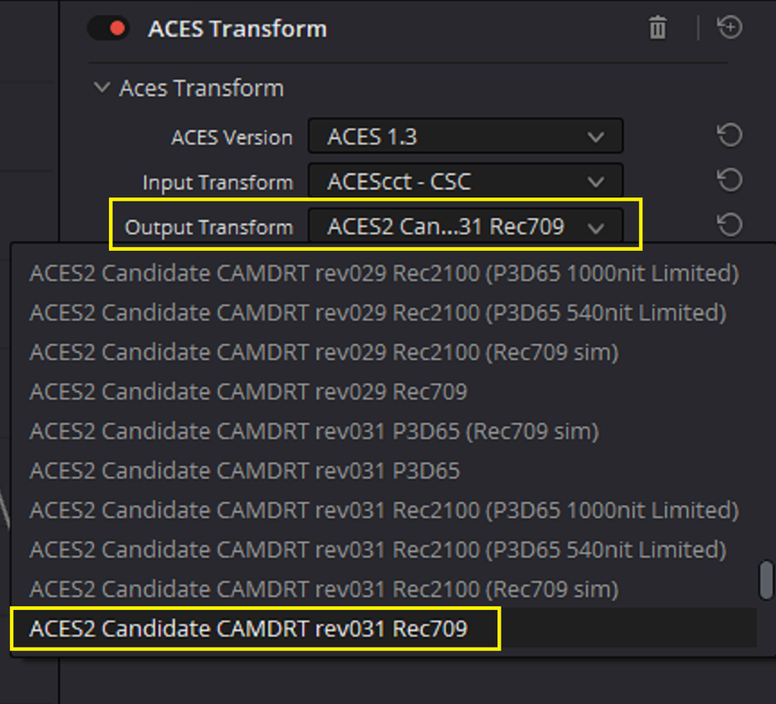Toggle the ACES Transform enable switch
This screenshot has width=776, height=704.
pyautogui.click(x=108, y=28)
